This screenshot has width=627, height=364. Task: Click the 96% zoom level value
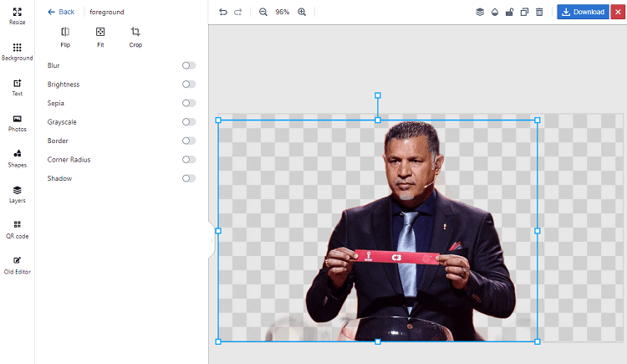click(283, 12)
